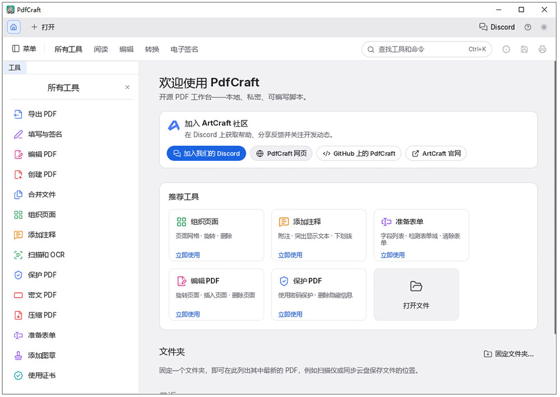Image resolution: width=560 pixels, height=397 pixels.
Task: Click 立即使用 under 组织页面 card
Action: coord(188,255)
